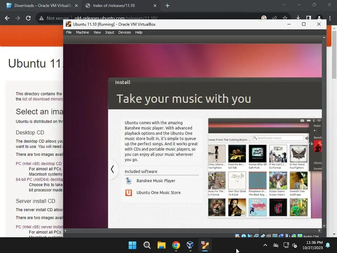337x253 pixels.
Task: Click the Install window title
Action: click(x=122, y=82)
